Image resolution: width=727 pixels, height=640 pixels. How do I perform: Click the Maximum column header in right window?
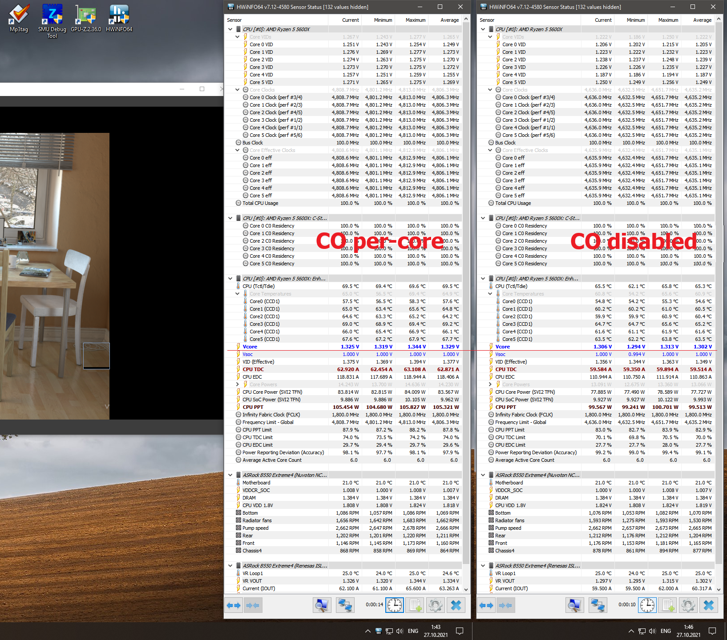[x=664, y=20]
